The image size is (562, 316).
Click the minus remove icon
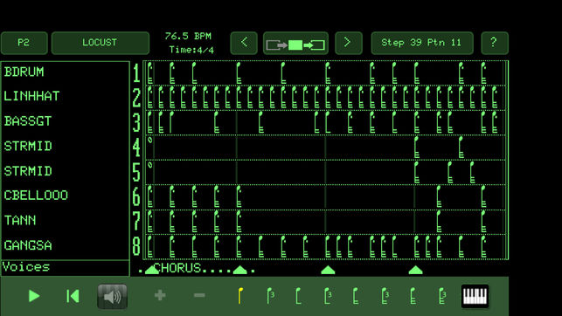(199, 296)
